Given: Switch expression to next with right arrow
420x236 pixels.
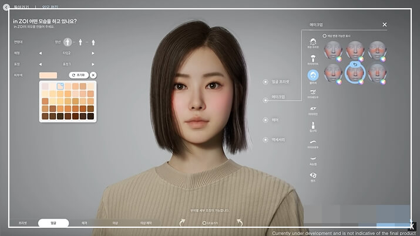Looking at the screenshot, I should point(93,64).
